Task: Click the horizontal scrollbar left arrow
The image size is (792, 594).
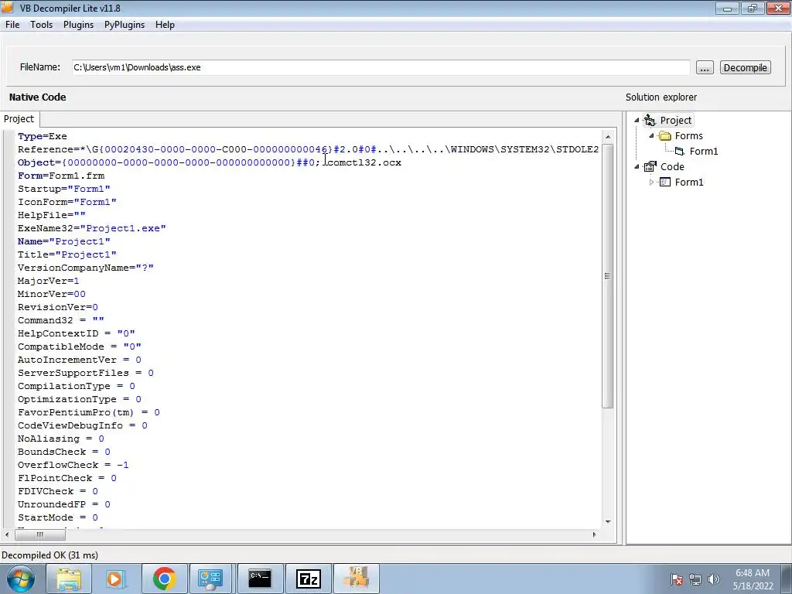Action: pyautogui.click(x=7, y=534)
